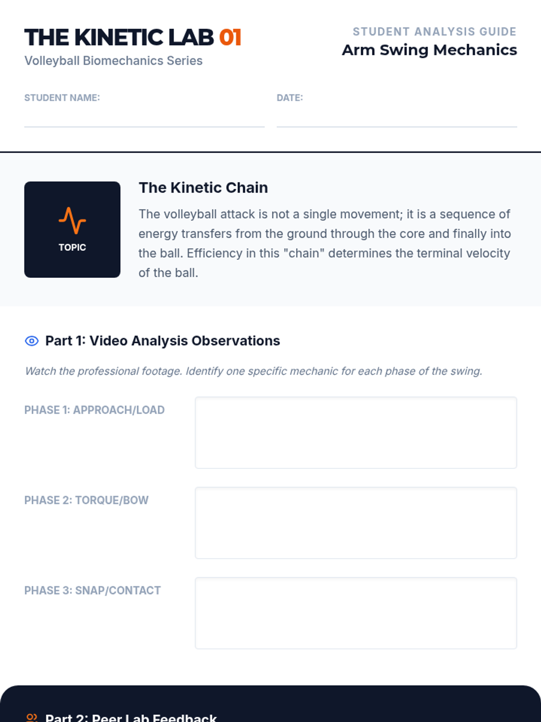Click Part 2: Peer Lab Feedback heading
The height and width of the screenshot is (722, 541).
click(131, 717)
